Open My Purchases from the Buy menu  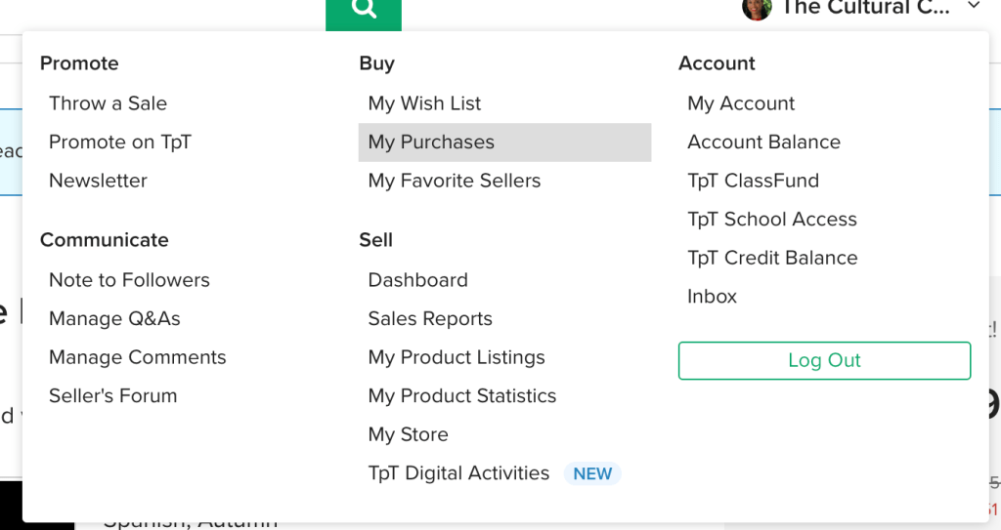(x=431, y=143)
